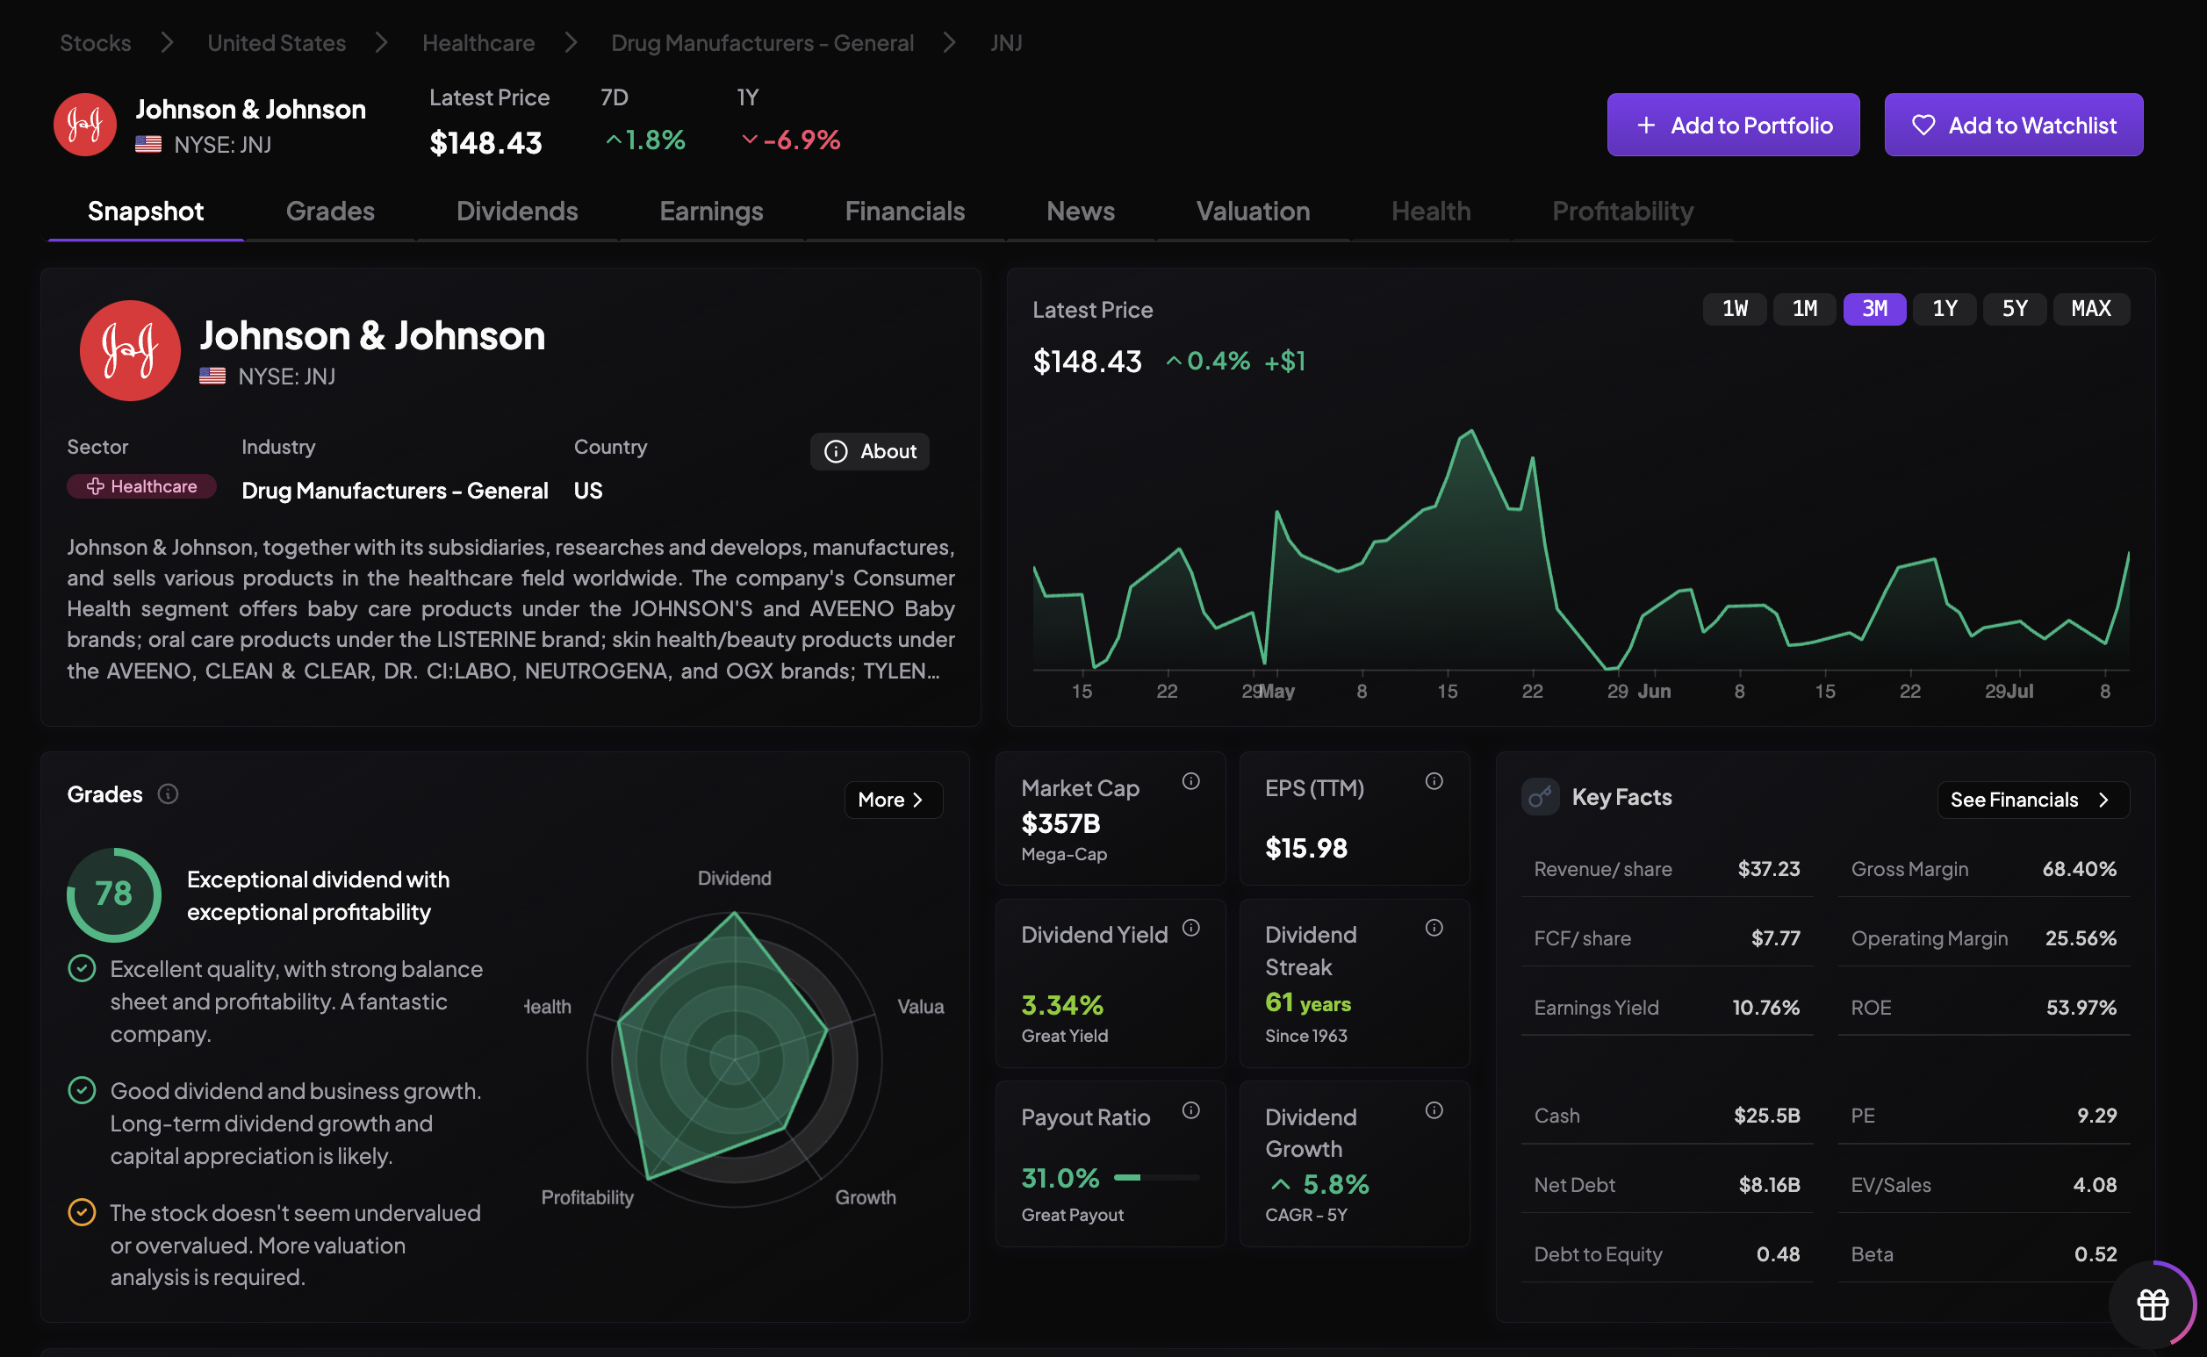The height and width of the screenshot is (1357, 2207).
Task: Switch to the Grades tab
Action: tap(330, 212)
